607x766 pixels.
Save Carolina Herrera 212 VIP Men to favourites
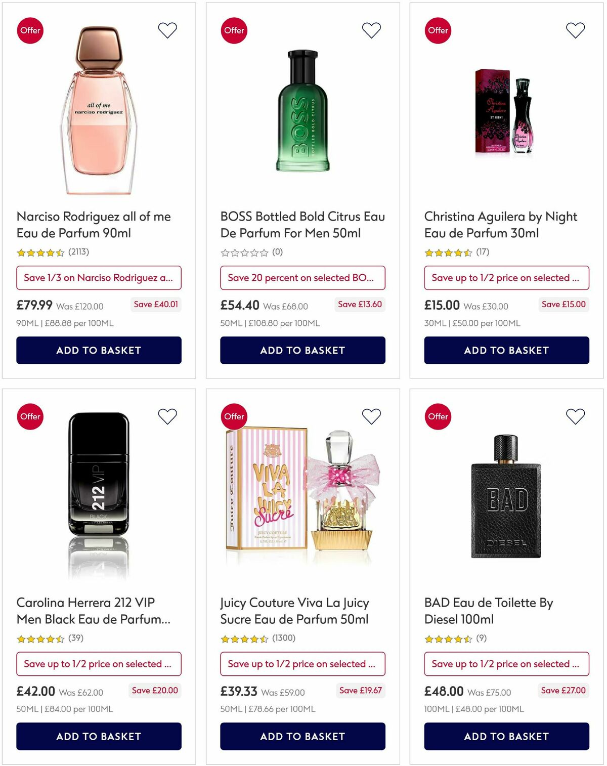coord(167,416)
